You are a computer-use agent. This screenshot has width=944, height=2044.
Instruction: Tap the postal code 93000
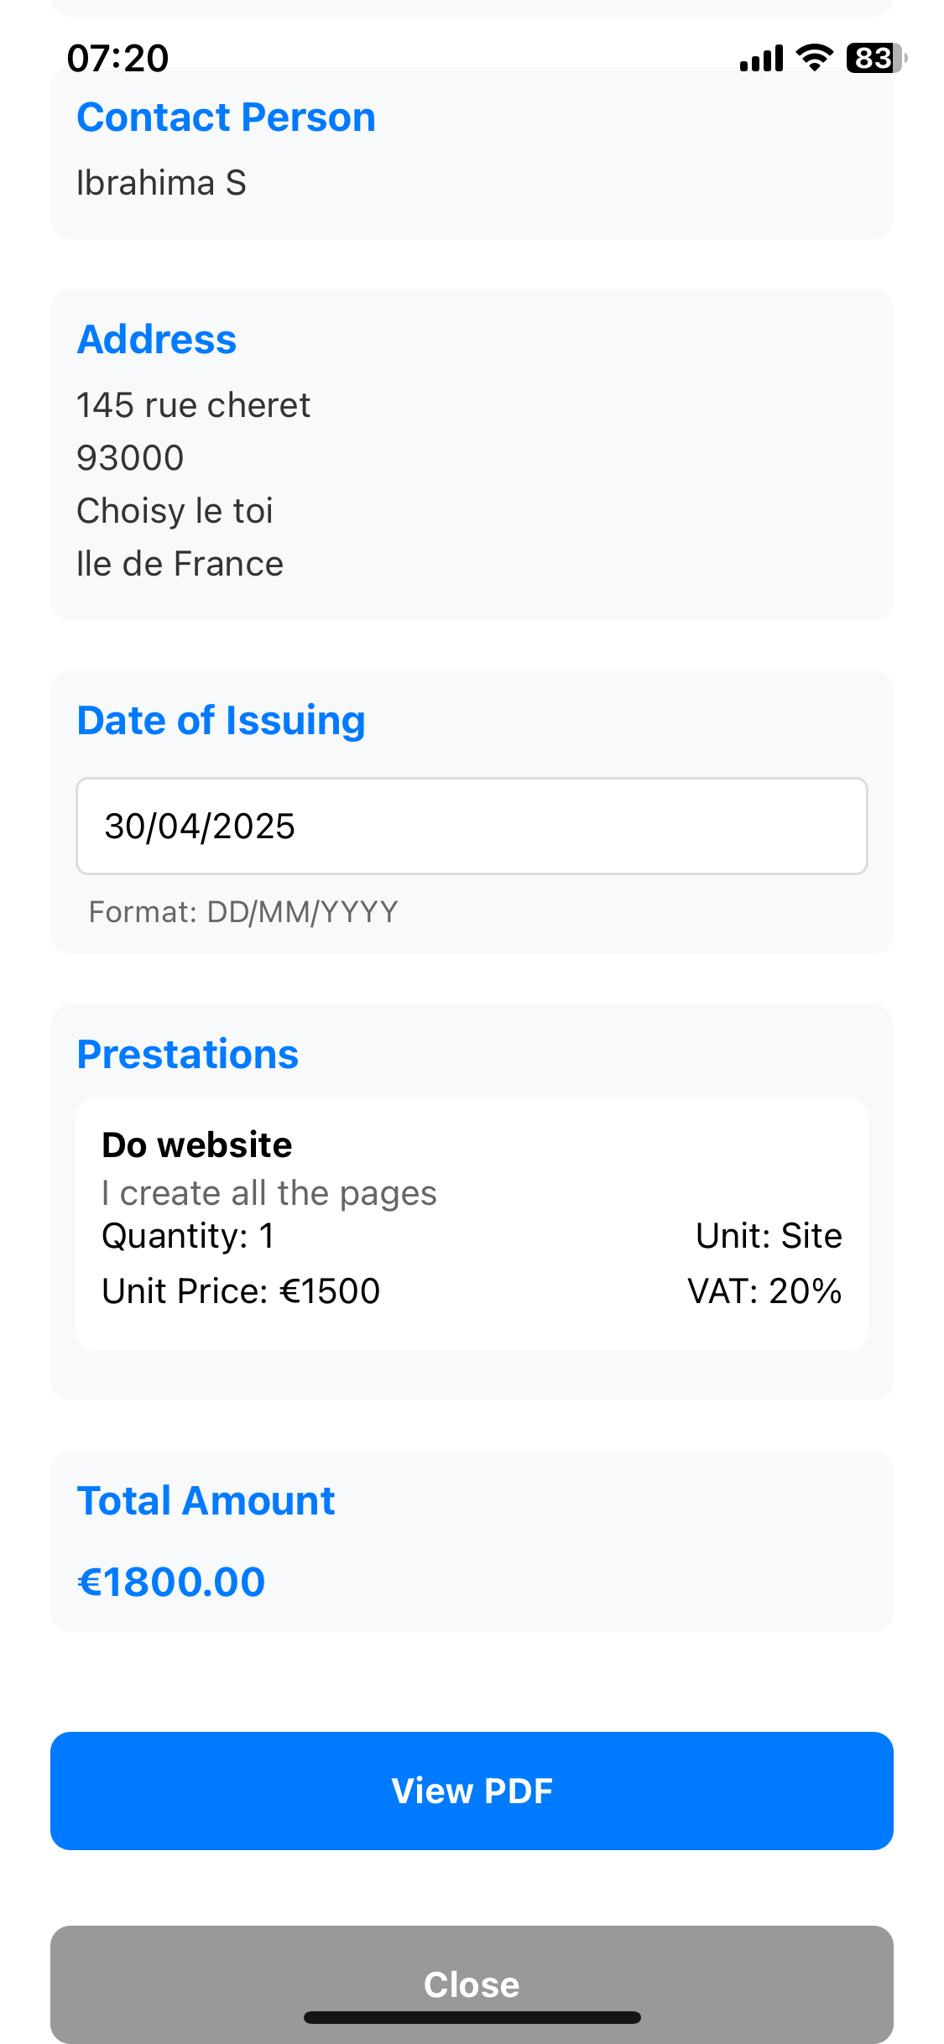[x=130, y=458]
